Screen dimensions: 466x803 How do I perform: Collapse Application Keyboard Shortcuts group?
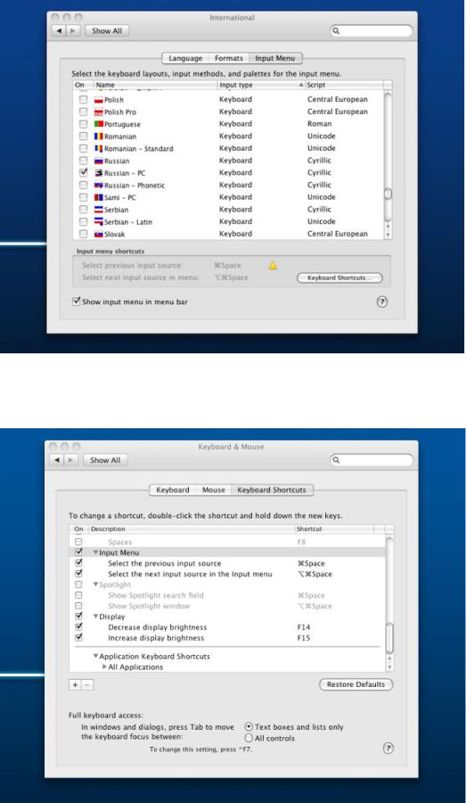click(x=95, y=656)
